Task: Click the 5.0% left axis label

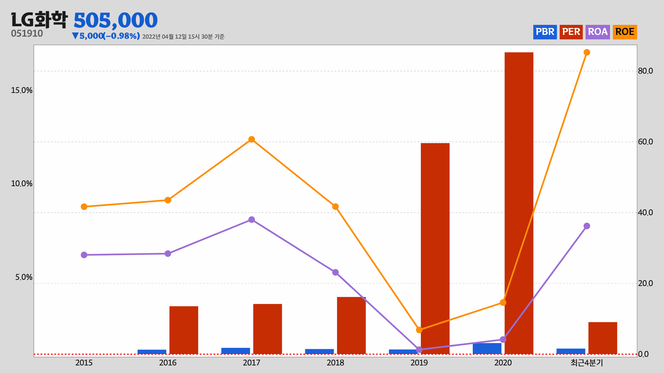Action: pyautogui.click(x=24, y=277)
